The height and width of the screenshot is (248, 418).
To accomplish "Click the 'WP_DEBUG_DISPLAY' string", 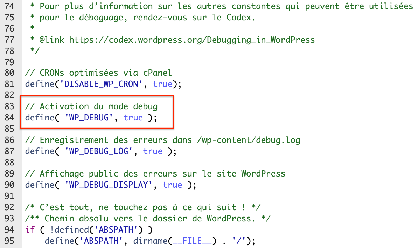I will click(x=110, y=185).
